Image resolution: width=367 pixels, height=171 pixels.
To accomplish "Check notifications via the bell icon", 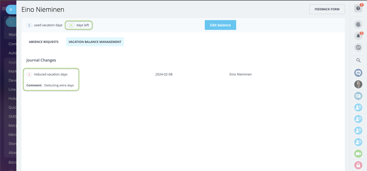I will pos(358,35).
